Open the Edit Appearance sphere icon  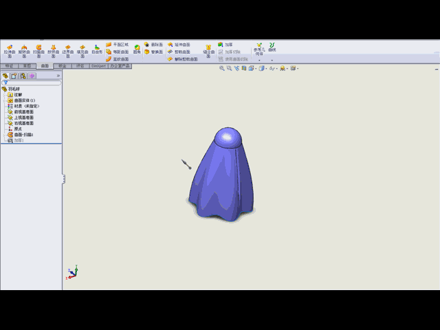[283, 68]
